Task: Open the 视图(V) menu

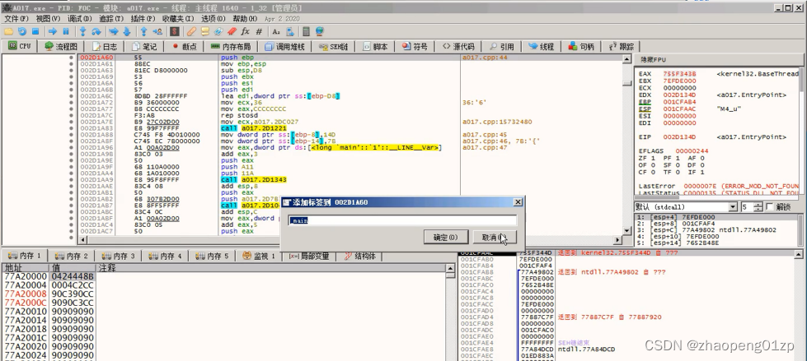Action: coord(48,18)
